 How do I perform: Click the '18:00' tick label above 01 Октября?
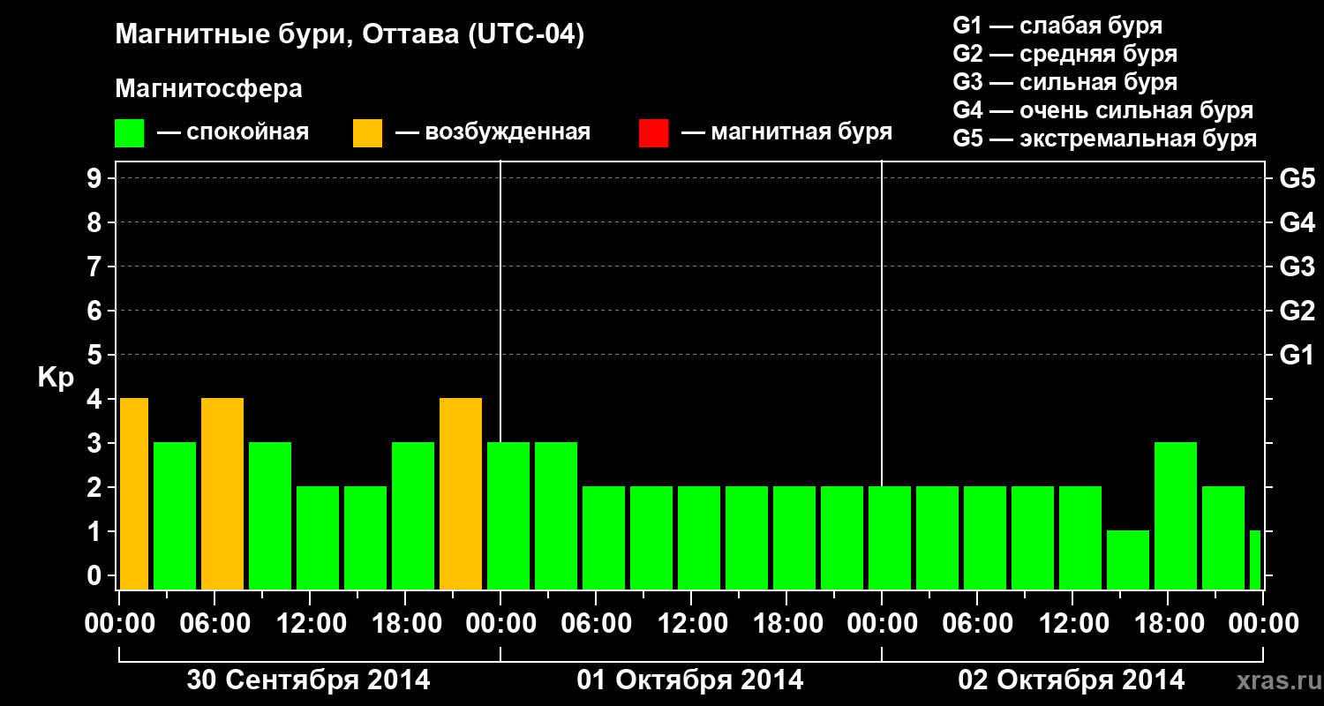(x=786, y=623)
